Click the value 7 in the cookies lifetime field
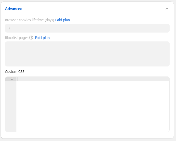 click(9, 28)
